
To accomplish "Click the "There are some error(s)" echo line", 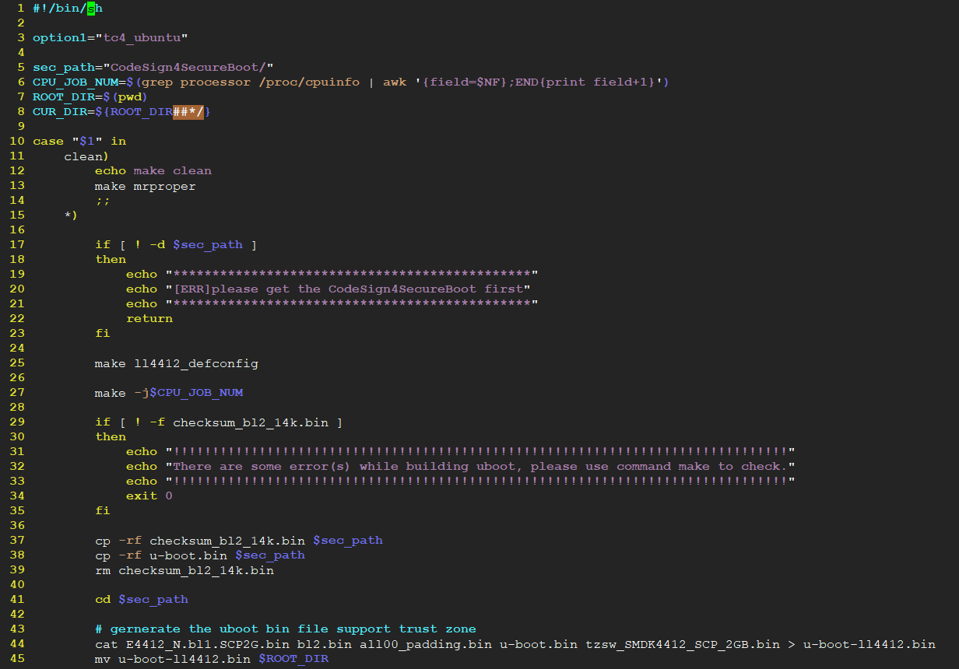I will tap(461, 466).
